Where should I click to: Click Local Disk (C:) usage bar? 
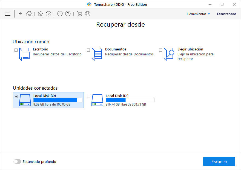(x=58, y=100)
